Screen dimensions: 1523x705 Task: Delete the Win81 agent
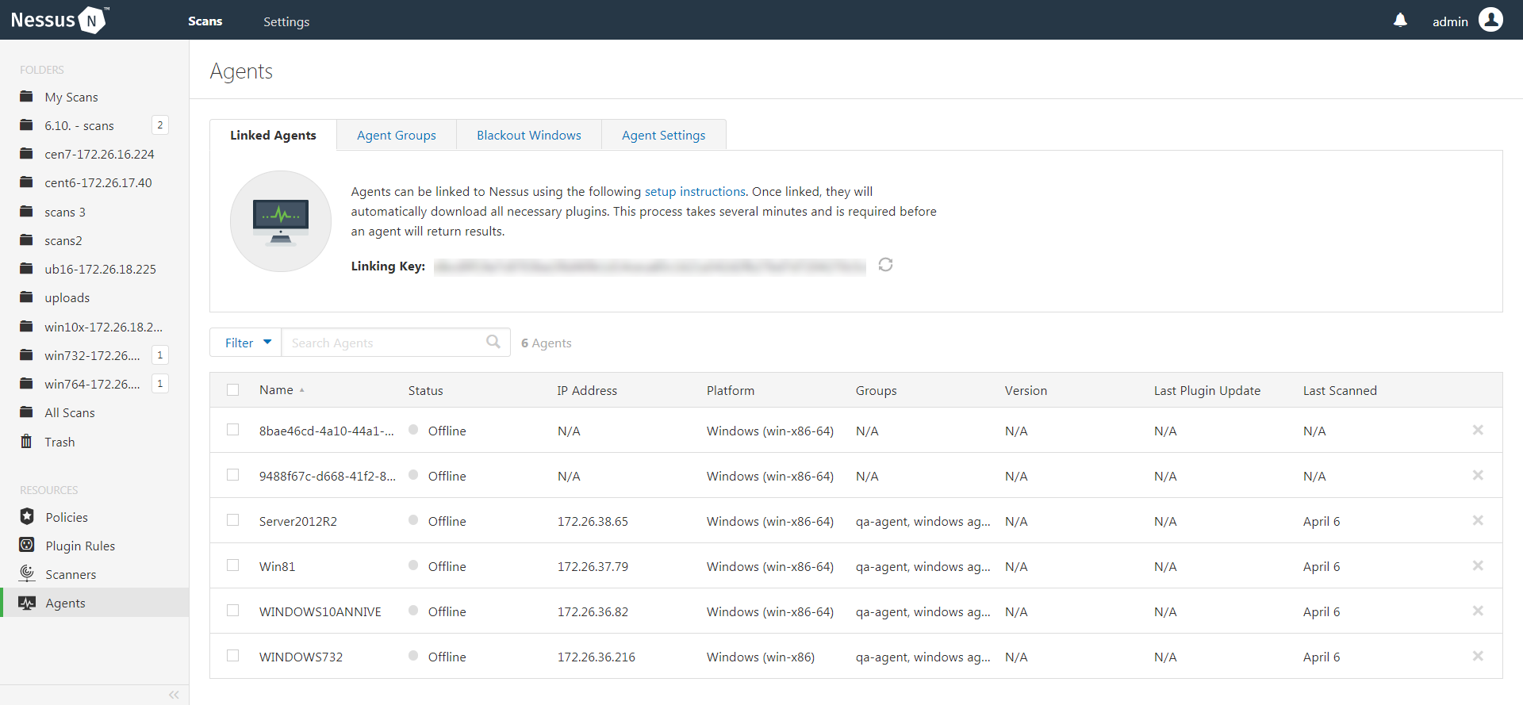point(1478,565)
